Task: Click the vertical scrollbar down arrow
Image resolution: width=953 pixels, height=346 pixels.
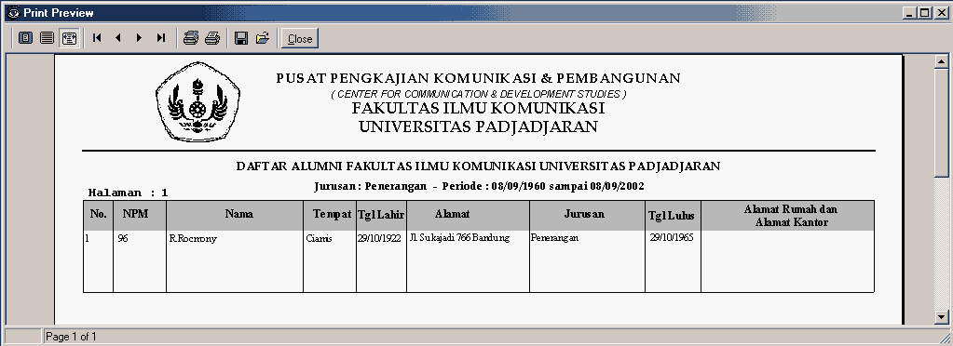Action: click(942, 316)
